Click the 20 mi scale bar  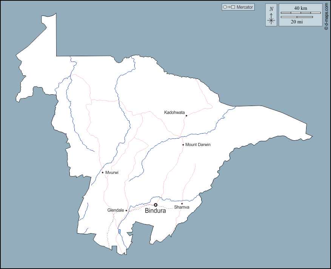point(297,17)
